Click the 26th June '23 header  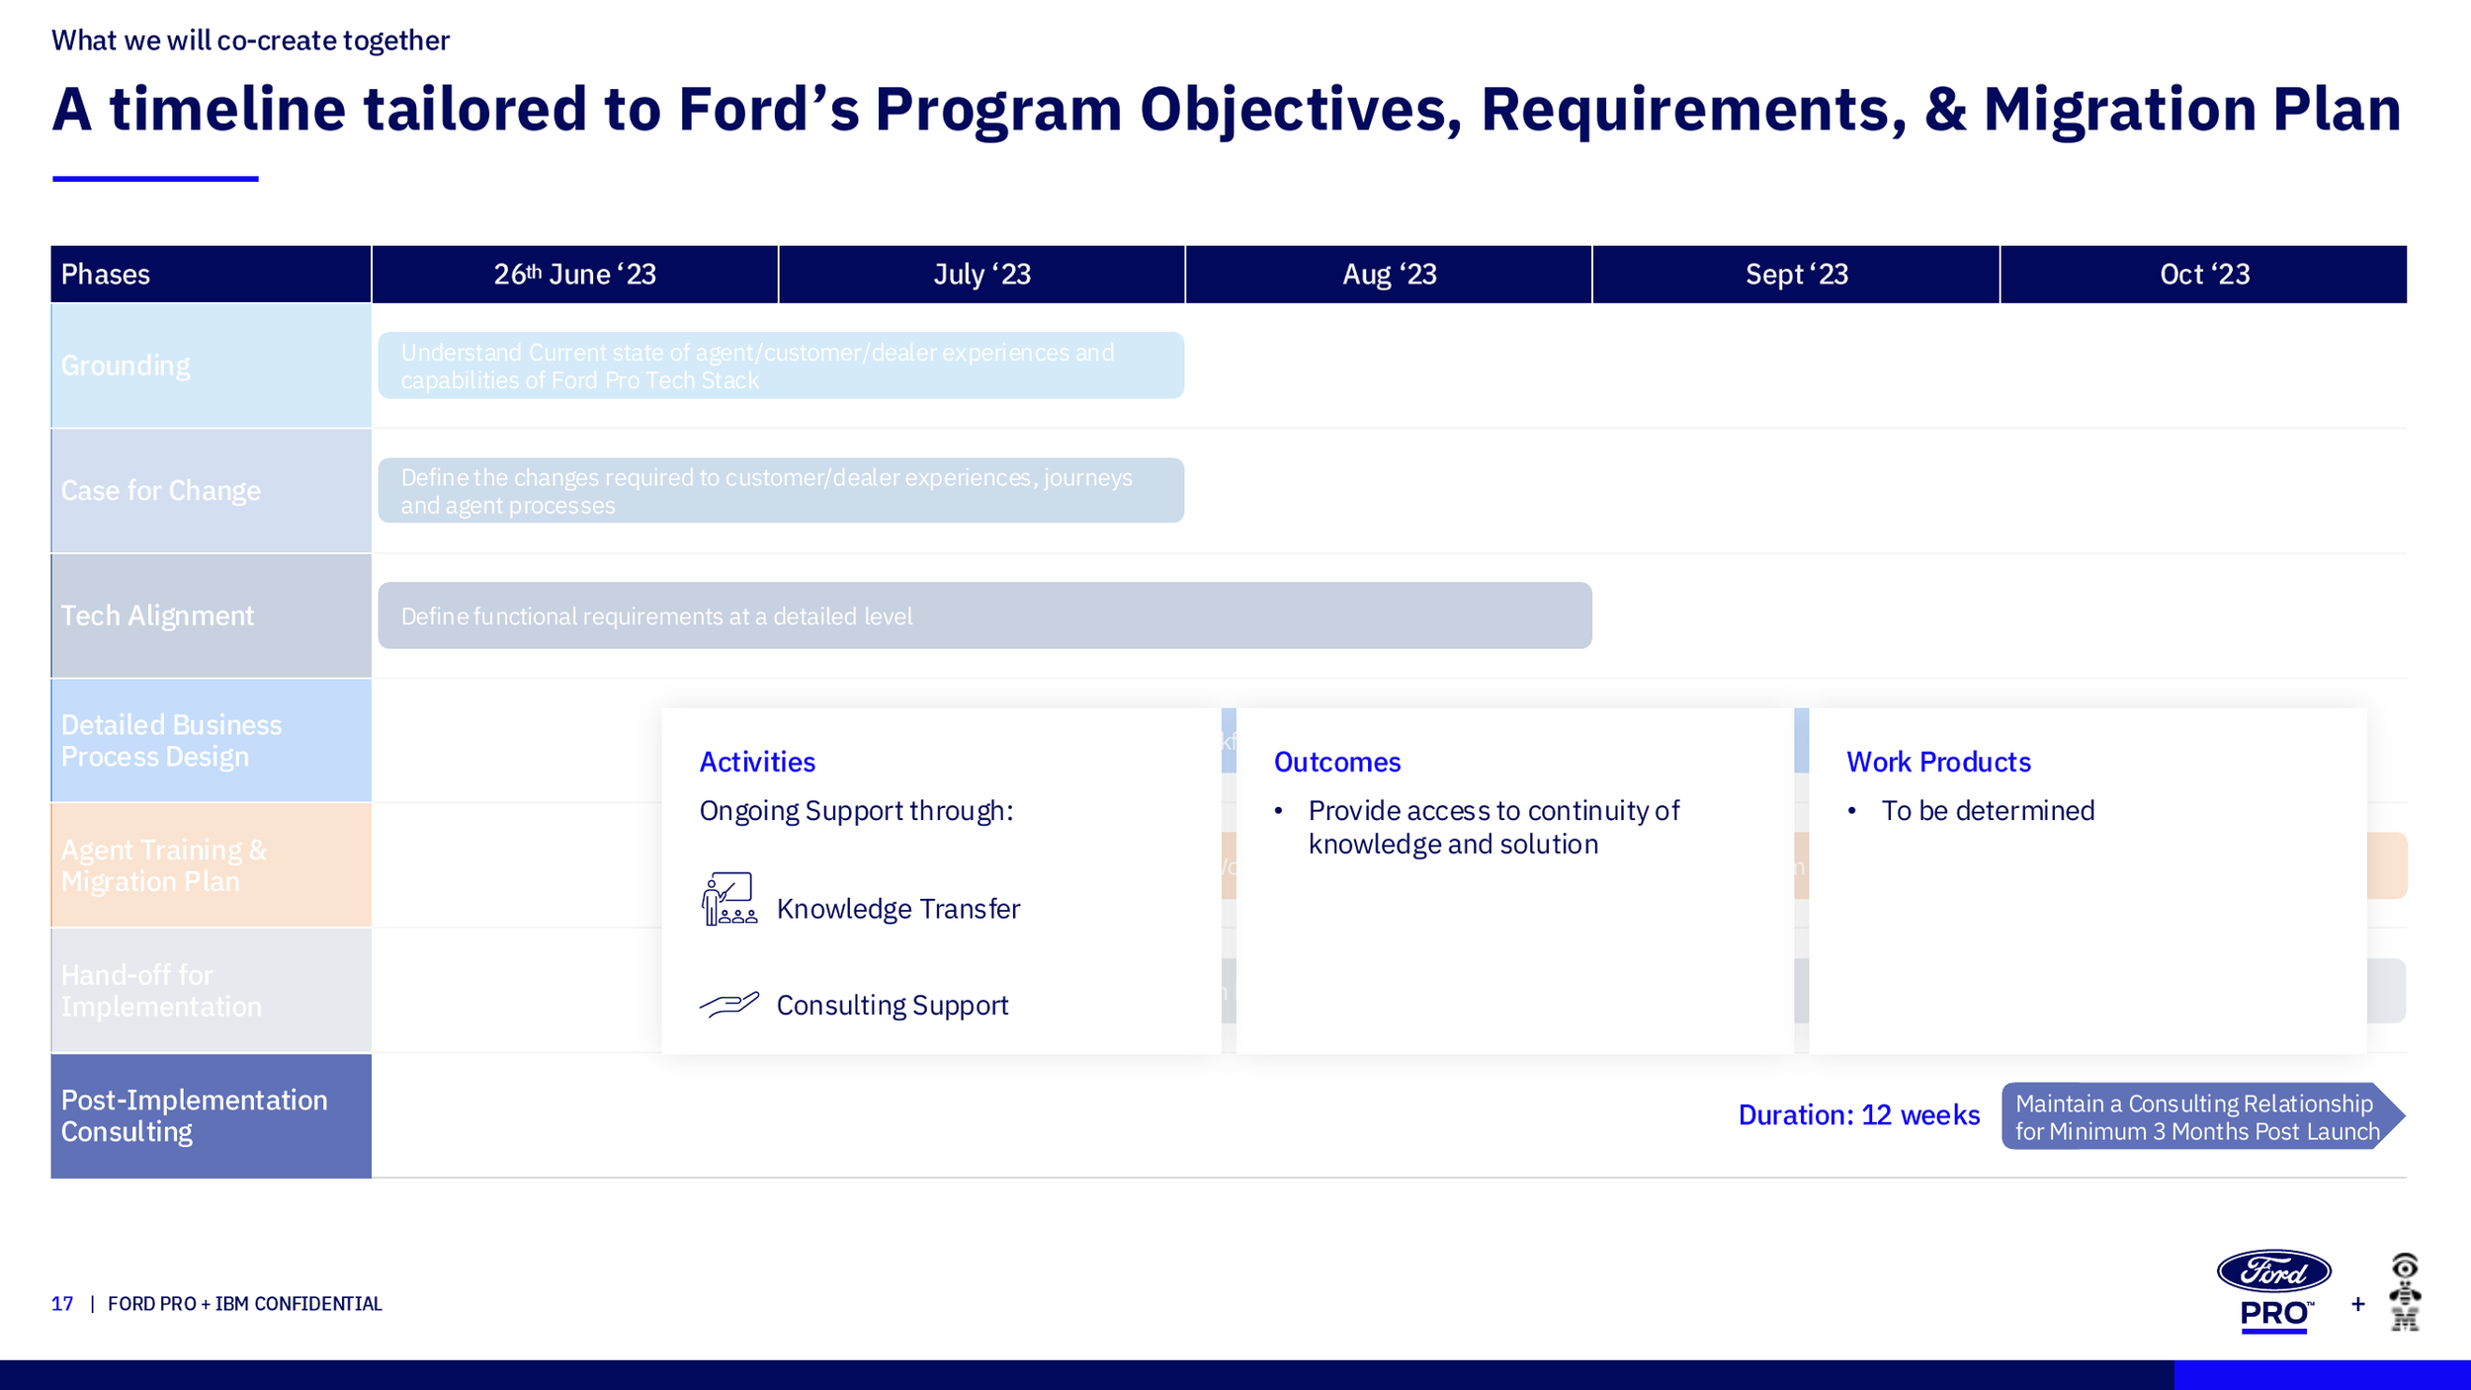(575, 274)
